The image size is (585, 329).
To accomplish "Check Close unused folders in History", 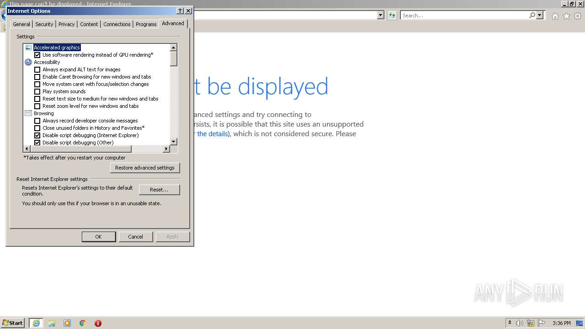I will pos(37,128).
